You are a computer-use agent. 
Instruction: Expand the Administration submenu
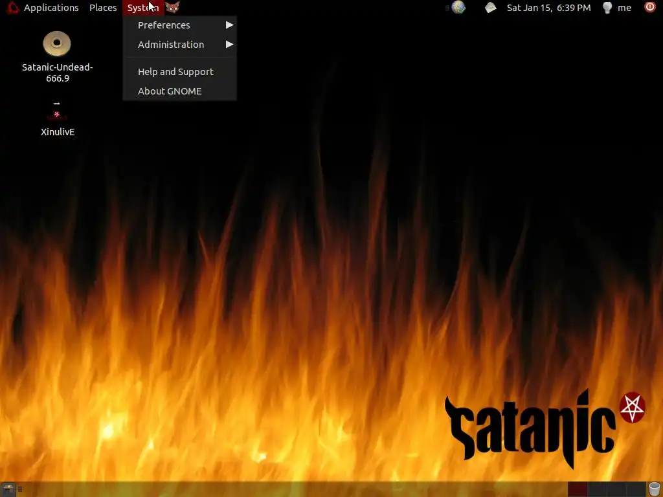click(x=180, y=45)
